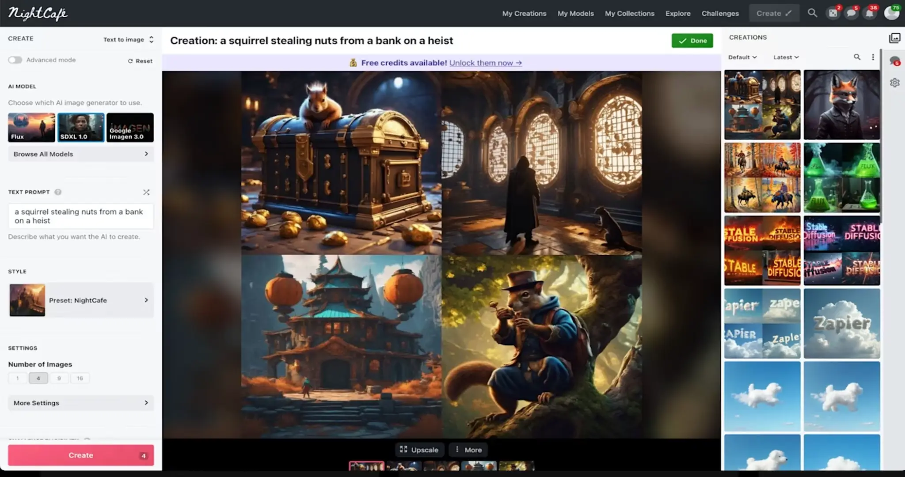Select the highlighted grid thumbnail in filmstrip

(367, 466)
